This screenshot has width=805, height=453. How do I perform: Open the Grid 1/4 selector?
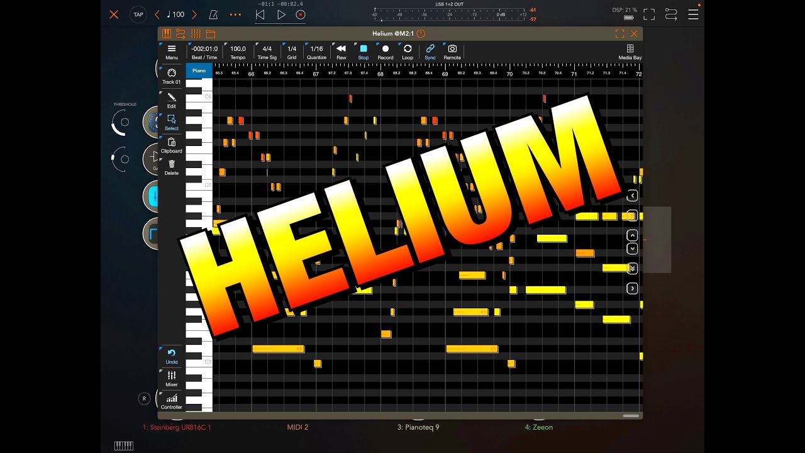click(x=292, y=52)
